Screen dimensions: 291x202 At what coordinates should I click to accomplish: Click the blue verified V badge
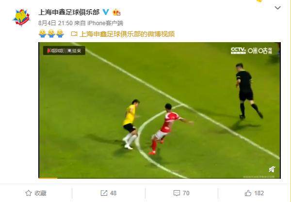[106, 12]
